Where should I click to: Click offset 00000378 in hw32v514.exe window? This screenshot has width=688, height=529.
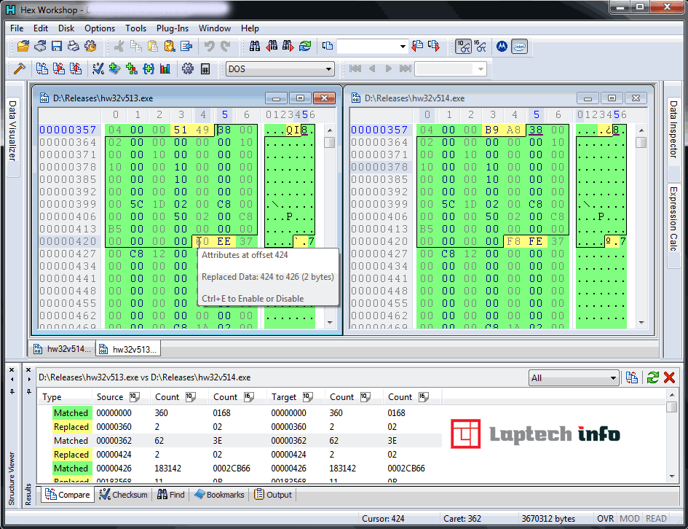tap(380, 167)
